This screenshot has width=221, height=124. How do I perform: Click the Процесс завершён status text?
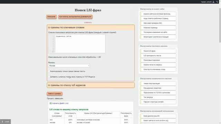(55, 99)
